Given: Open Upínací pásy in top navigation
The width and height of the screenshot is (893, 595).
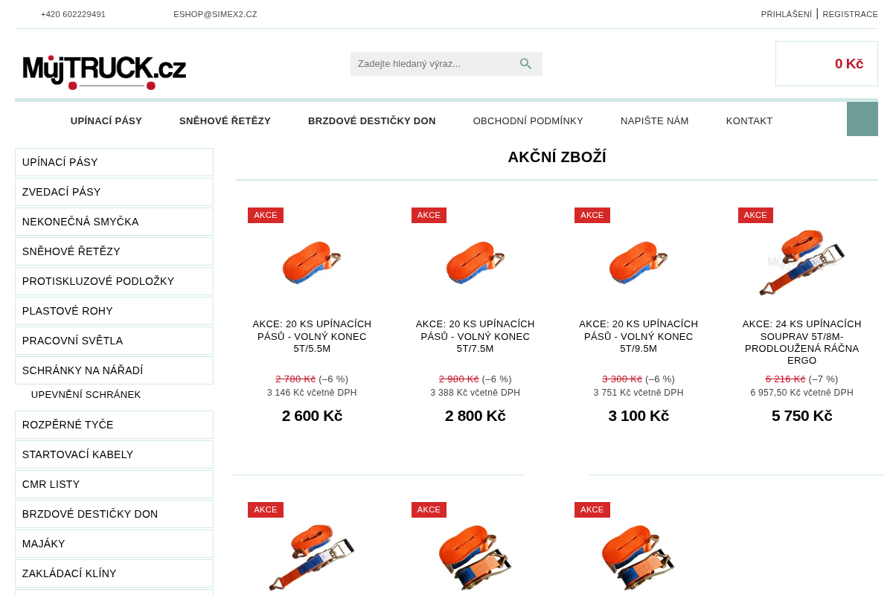Looking at the screenshot, I should (106, 120).
